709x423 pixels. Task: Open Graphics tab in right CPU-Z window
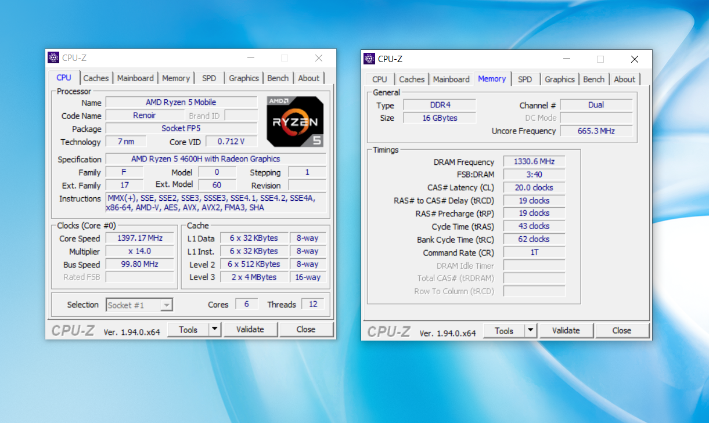(x=560, y=79)
